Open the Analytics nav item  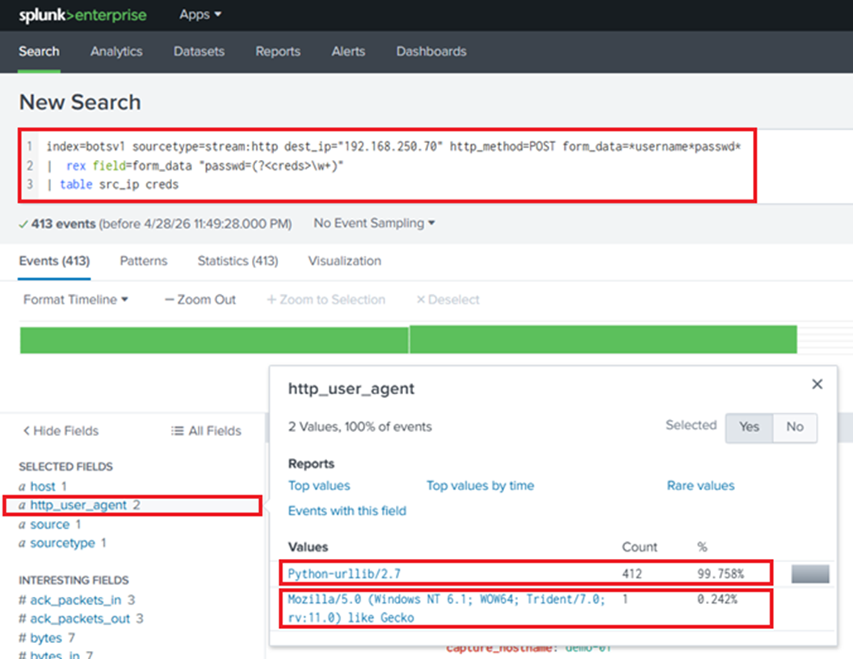pos(116,51)
